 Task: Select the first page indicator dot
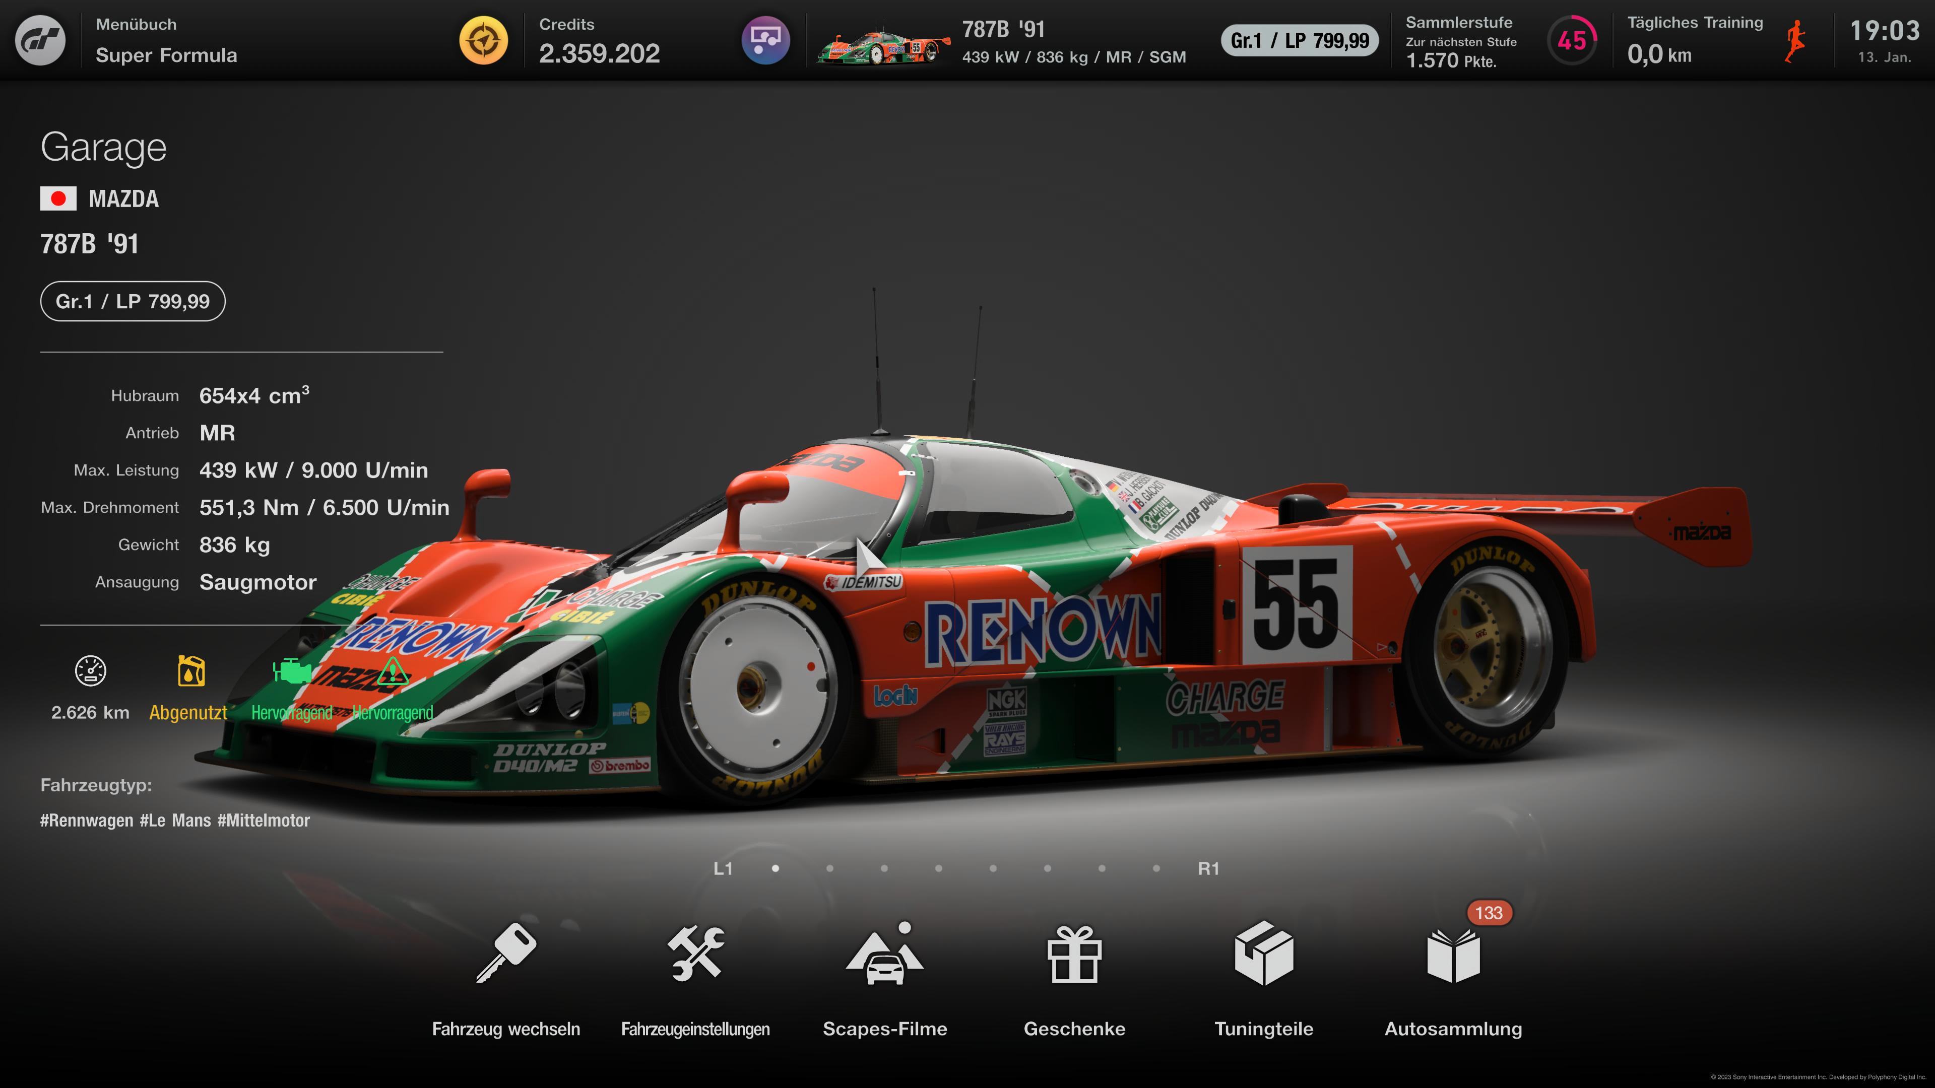[x=775, y=869]
